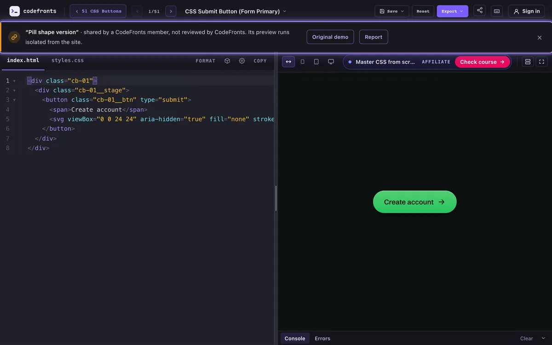Click the link icon in the banner
The width and height of the screenshot is (552, 345).
[x=14, y=37]
